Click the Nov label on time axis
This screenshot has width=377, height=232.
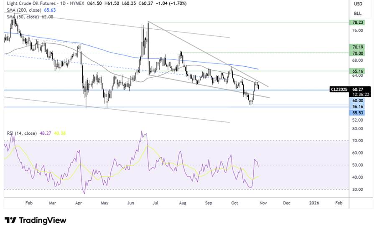pos(262,202)
